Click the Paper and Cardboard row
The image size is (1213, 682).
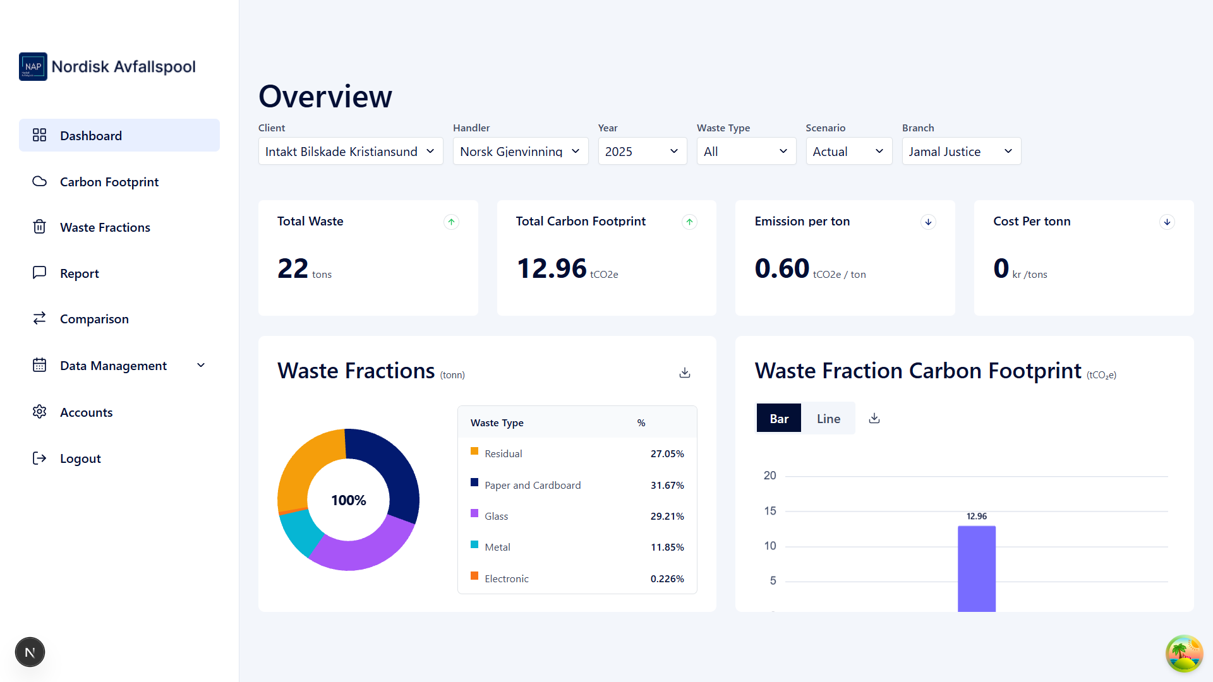(577, 485)
